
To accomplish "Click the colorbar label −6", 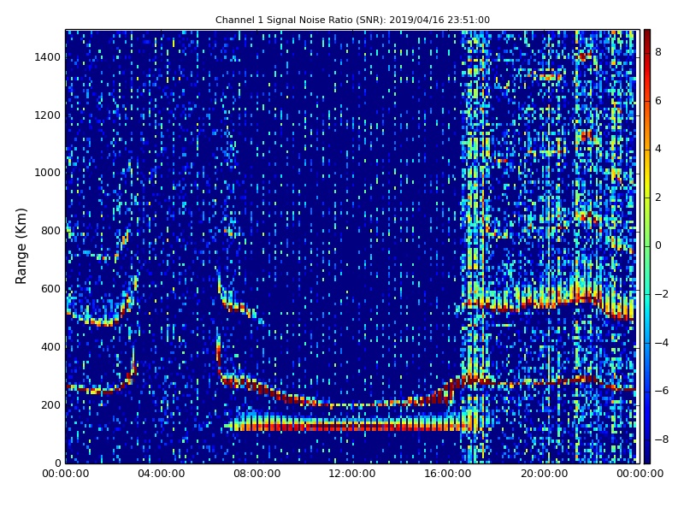I will [661, 391].
